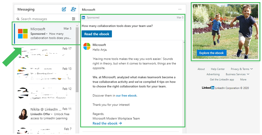Click the Sponsored label at the message top

click(x=93, y=17)
